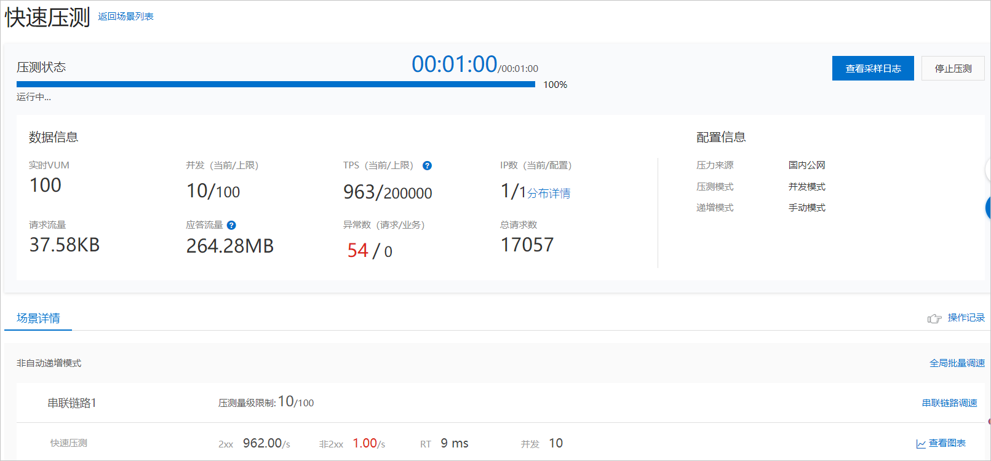The width and height of the screenshot is (991, 461).
Task: Click the 运行中... status text
Action: pyautogui.click(x=34, y=97)
